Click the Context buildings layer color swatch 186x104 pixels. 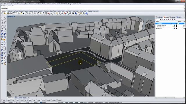176,25
